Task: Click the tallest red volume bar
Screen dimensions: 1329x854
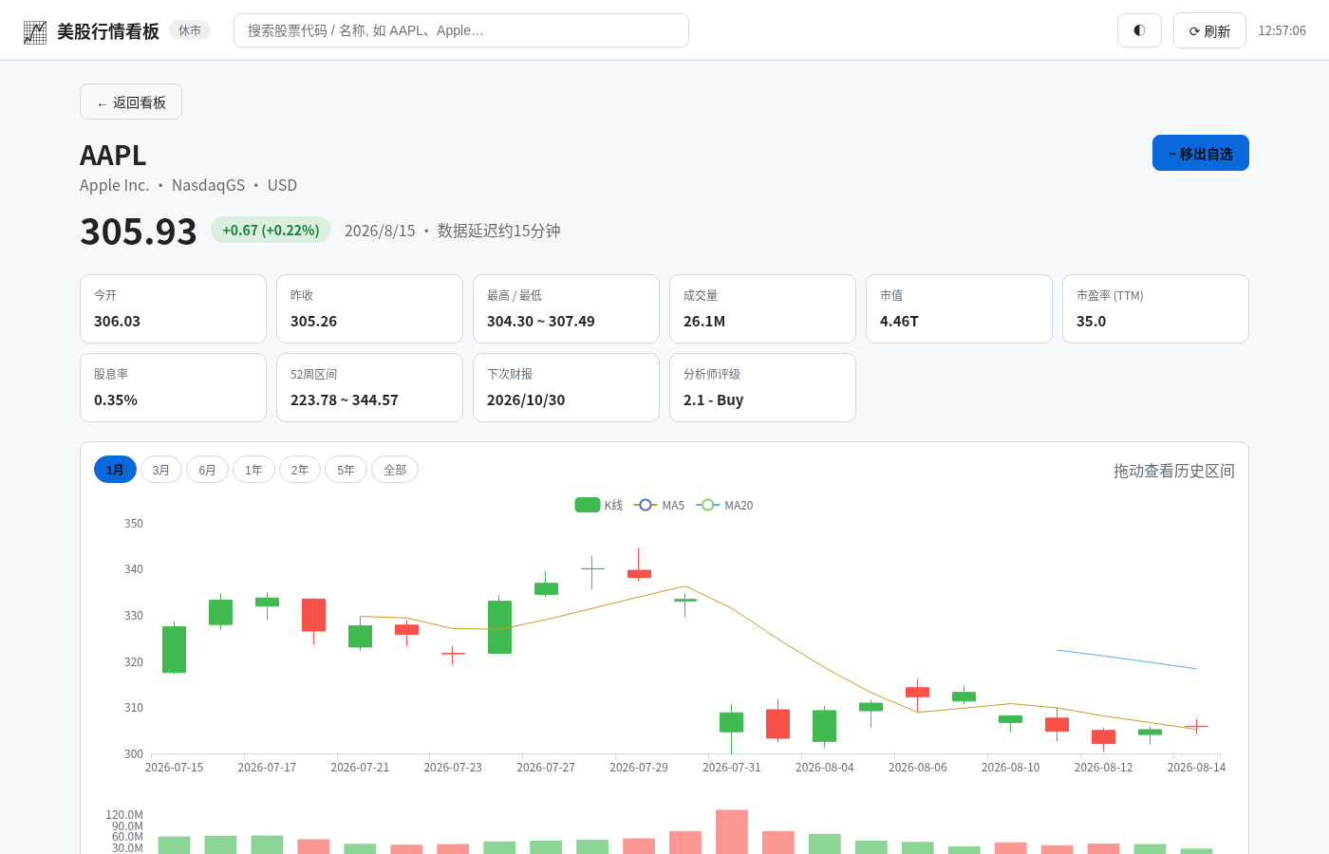Action: coord(732,832)
